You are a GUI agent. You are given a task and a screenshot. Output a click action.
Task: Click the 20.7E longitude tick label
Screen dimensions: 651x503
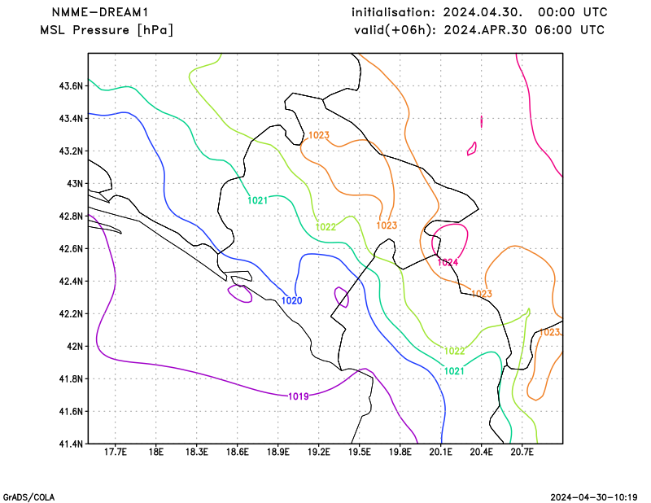522,452
